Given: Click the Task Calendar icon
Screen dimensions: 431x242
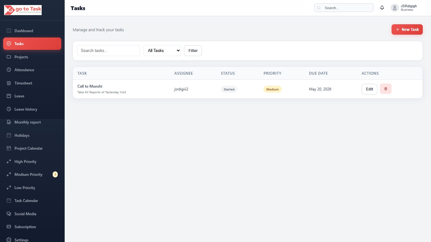Looking at the screenshot, I should [9, 201].
